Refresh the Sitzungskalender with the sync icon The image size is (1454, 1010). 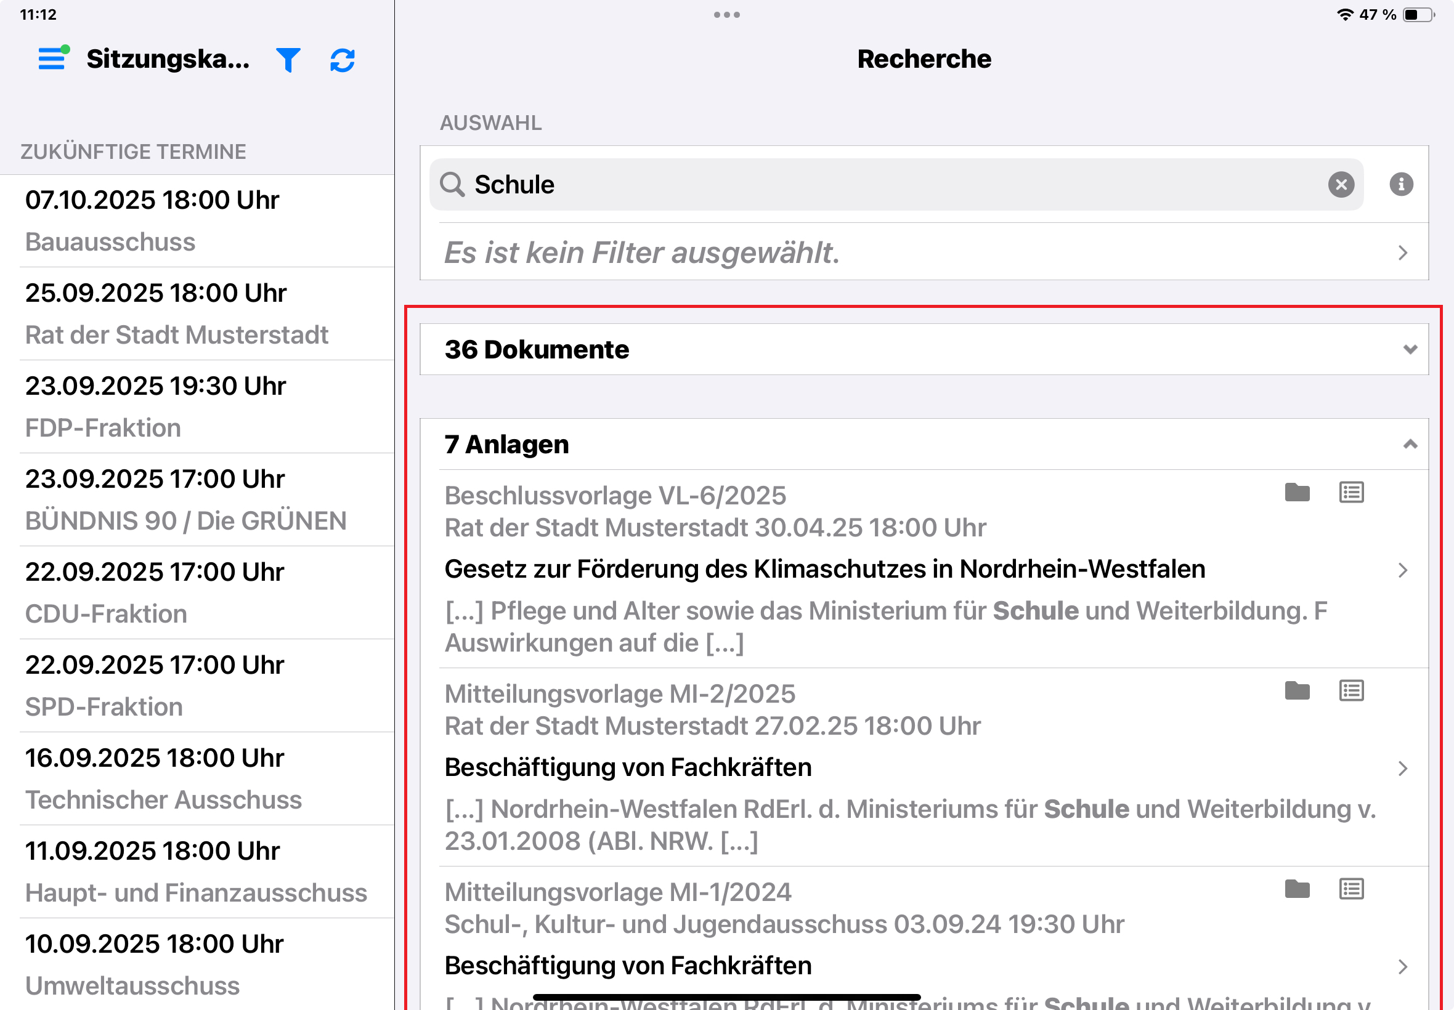tap(343, 60)
